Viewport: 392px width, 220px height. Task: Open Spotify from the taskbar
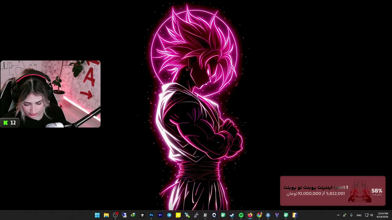[241, 215]
